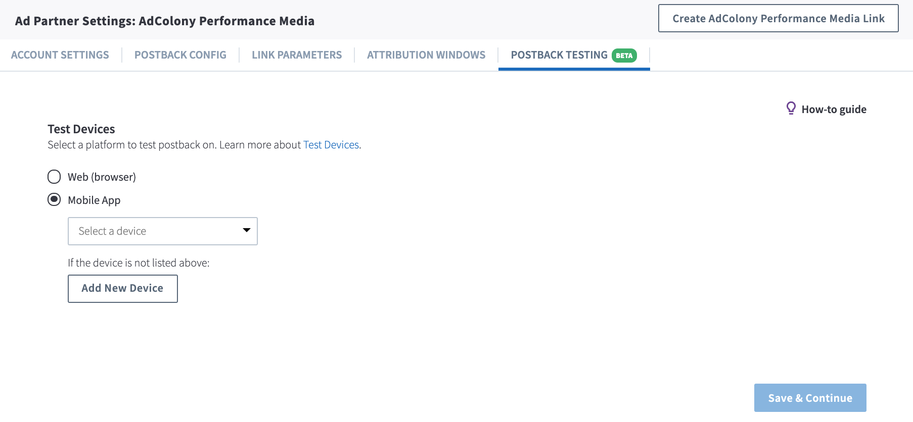Image resolution: width=913 pixels, height=422 pixels.
Task: Click the 'If the device is not listed above' text
Action: pos(139,263)
